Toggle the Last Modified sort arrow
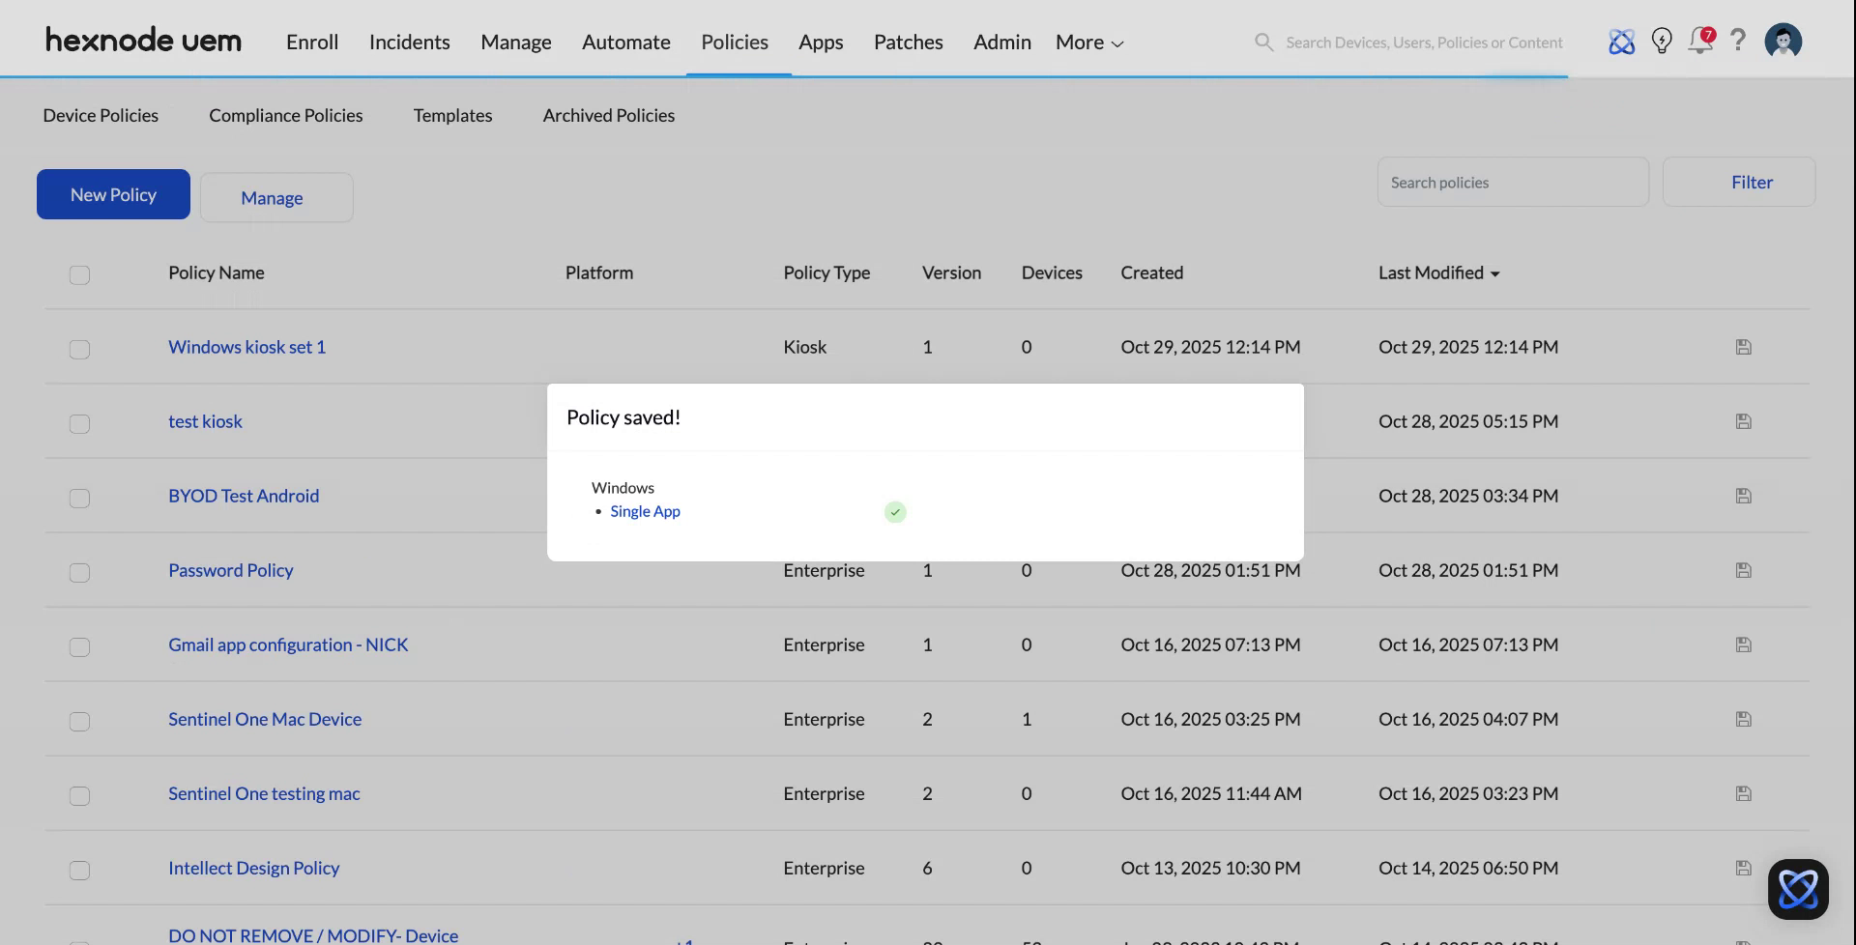Viewport: 1856px width, 945px height. pyautogui.click(x=1496, y=273)
